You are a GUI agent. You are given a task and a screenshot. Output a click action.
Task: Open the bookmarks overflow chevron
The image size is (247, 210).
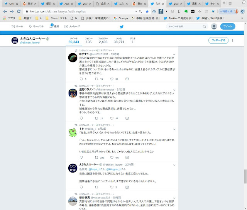point(242,18)
